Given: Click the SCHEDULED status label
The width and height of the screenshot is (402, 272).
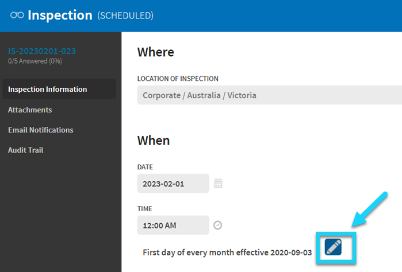Looking at the screenshot, I should coord(125,15).
